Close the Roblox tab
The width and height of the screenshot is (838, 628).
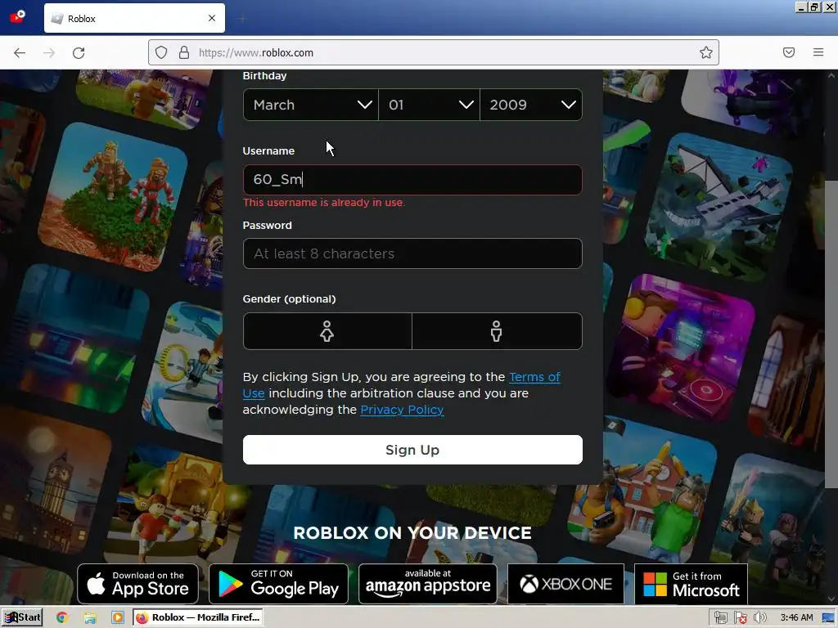pyautogui.click(x=212, y=18)
